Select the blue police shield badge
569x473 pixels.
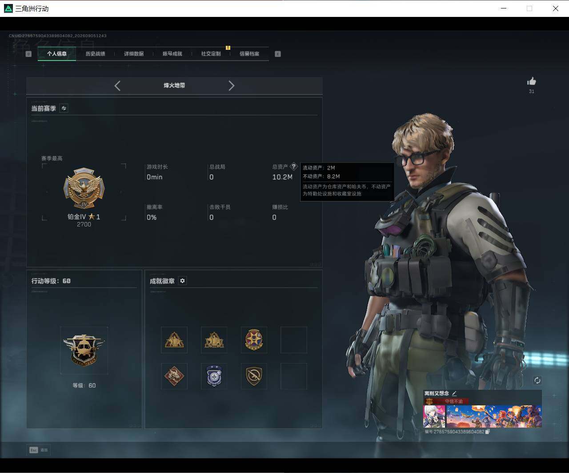point(214,376)
